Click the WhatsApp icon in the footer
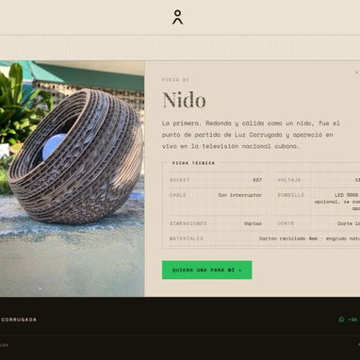Image resolution: width=360 pixels, height=360 pixels. pyautogui.click(x=341, y=319)
